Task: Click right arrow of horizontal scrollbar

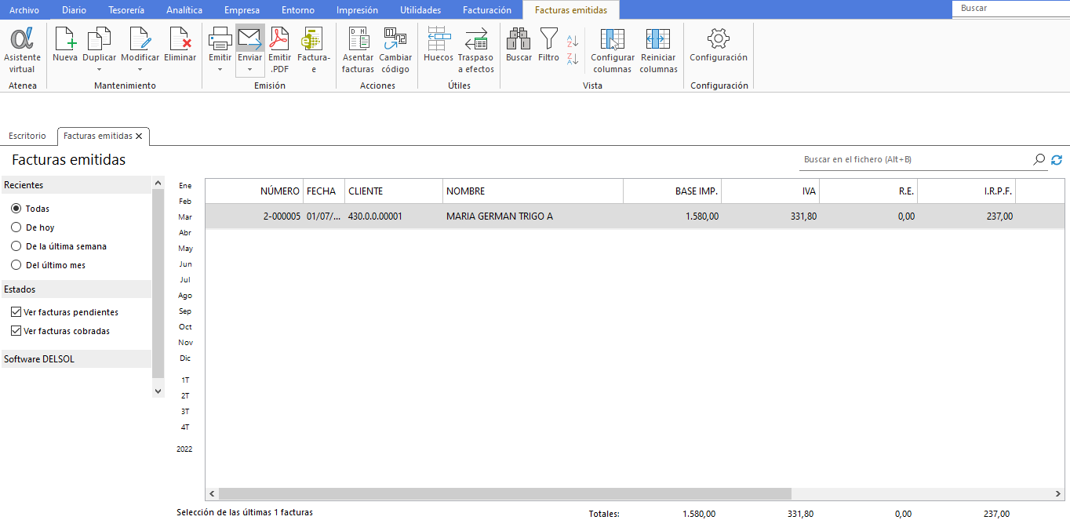Action: point(1058,494)
